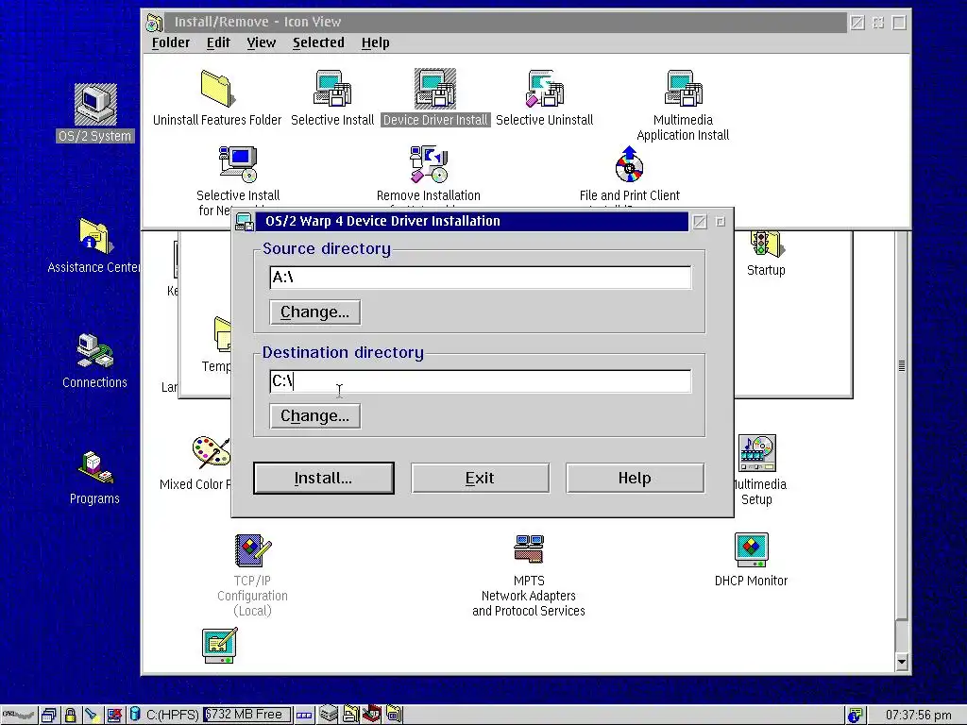Open Selective Install for Networking icon
Screen dimensions: 967x725
[238, 164]
